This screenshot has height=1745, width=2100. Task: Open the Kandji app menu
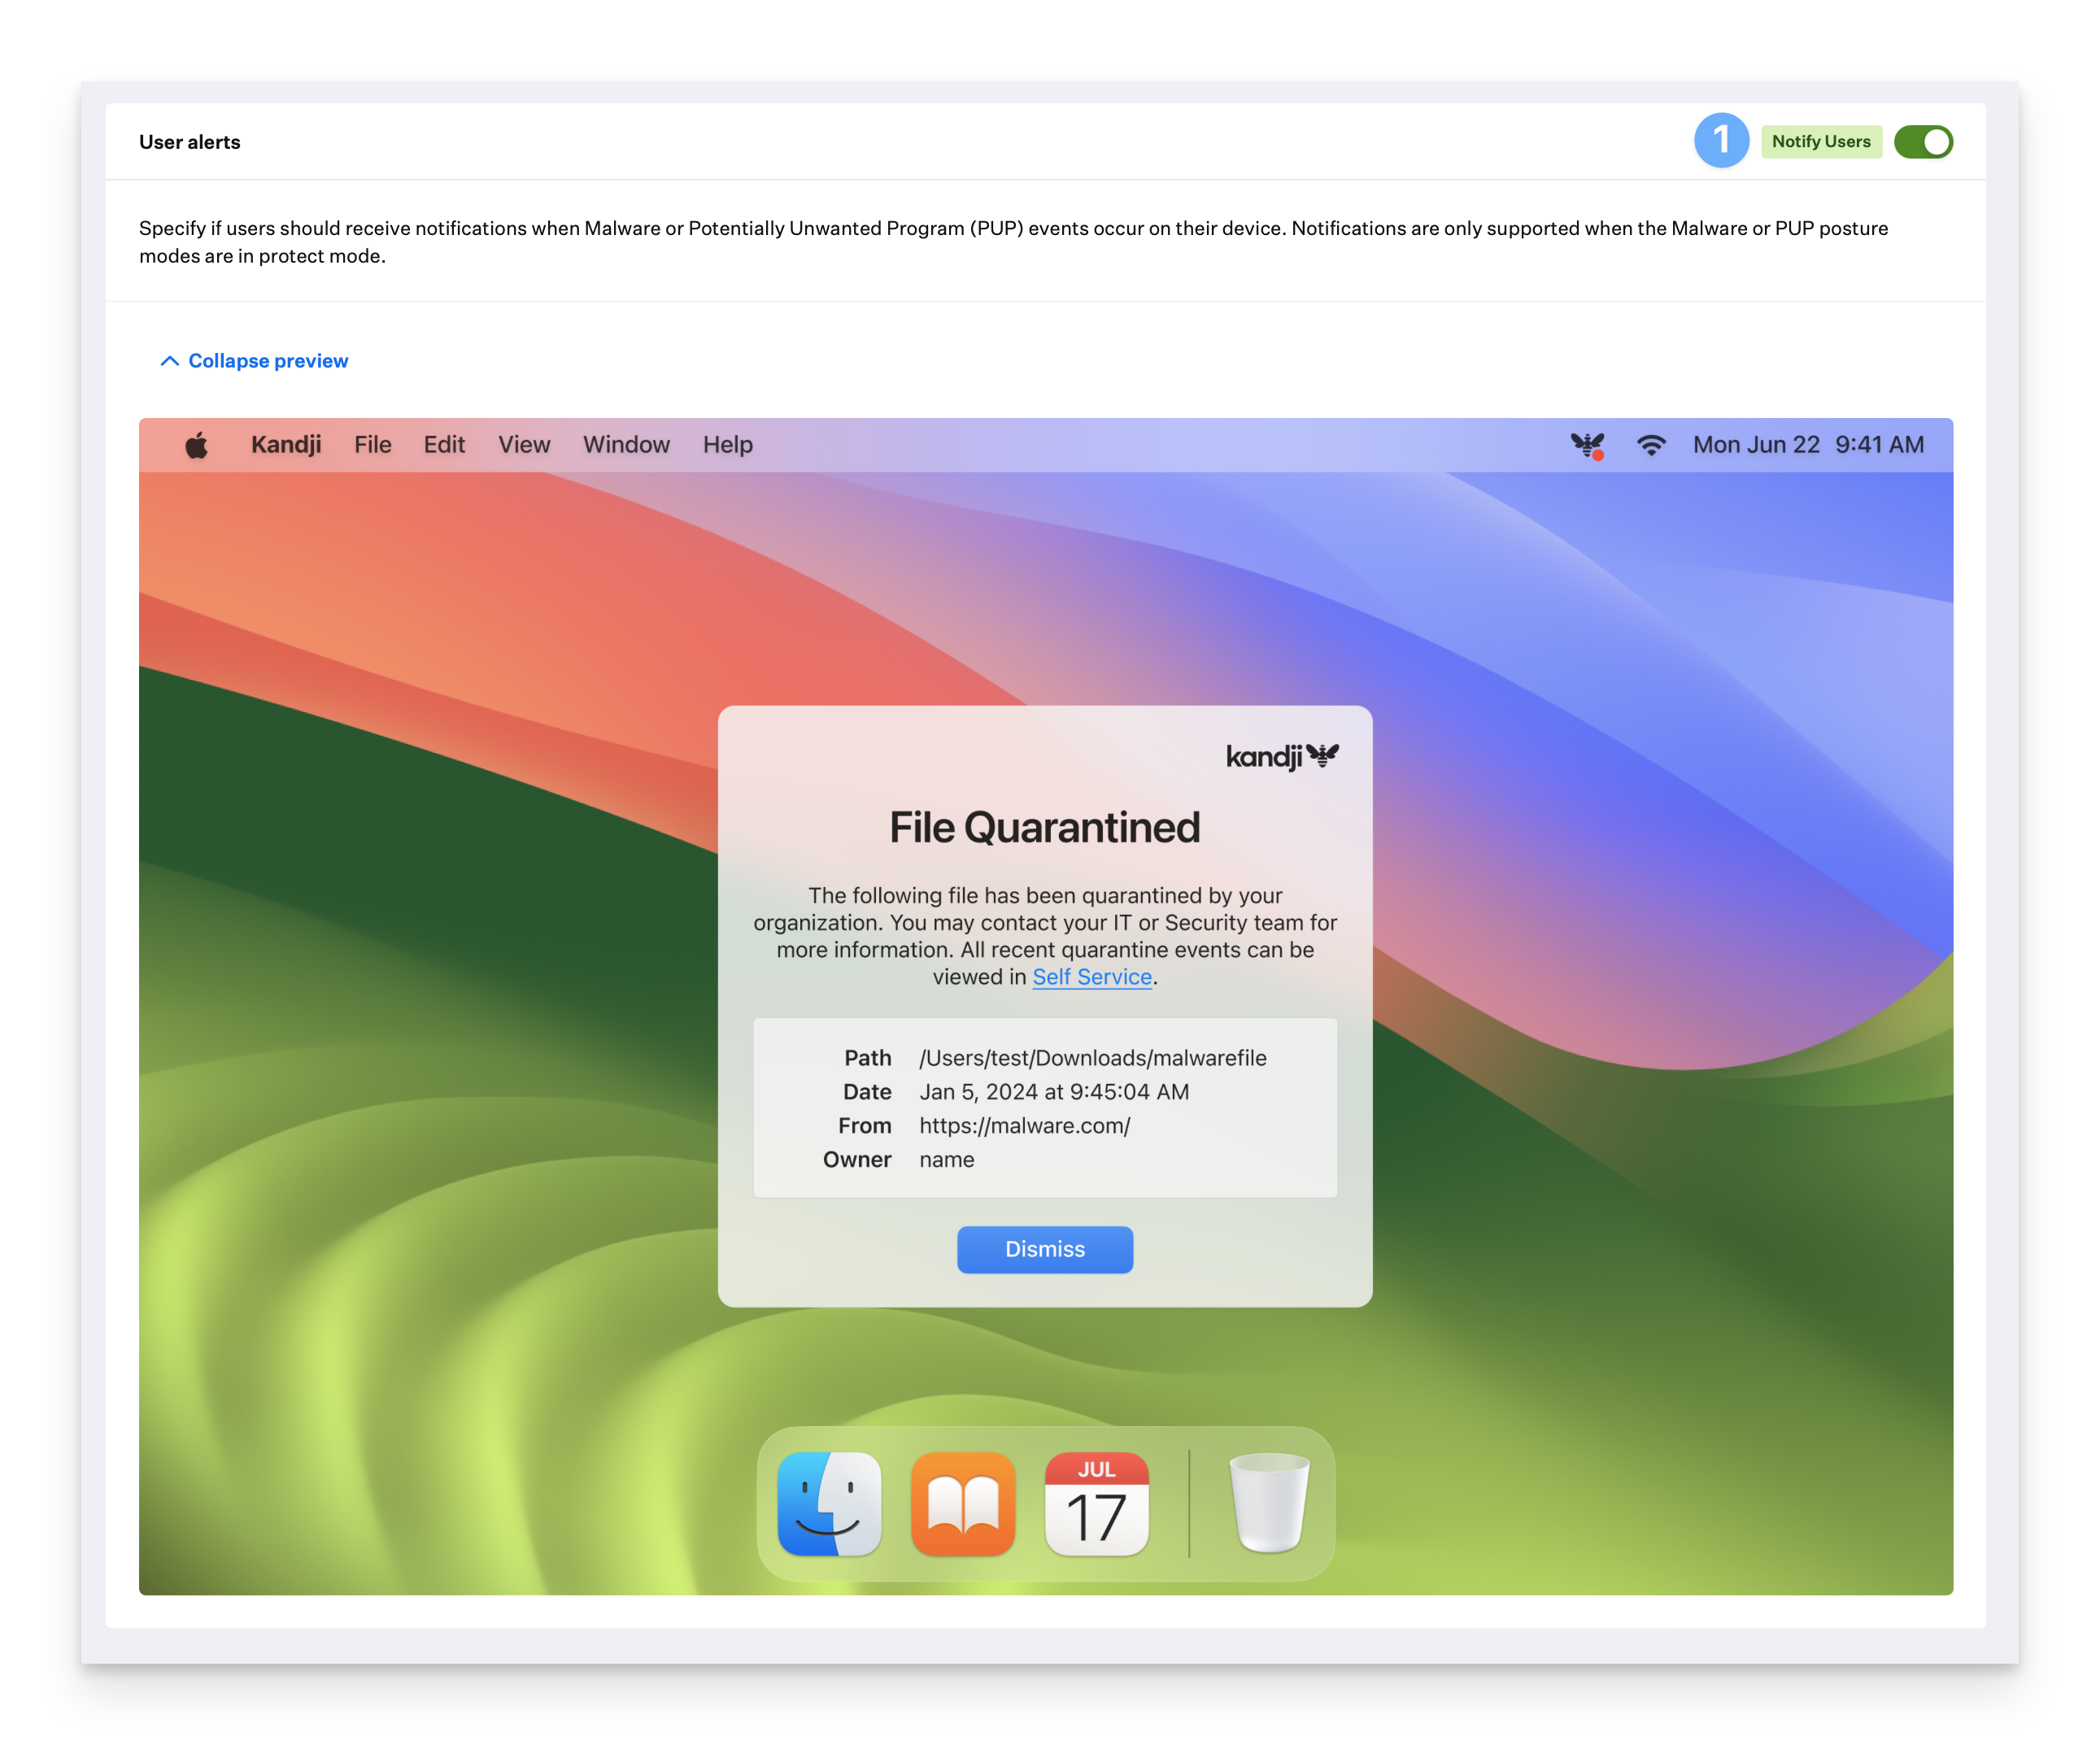(x=286, y=445)
